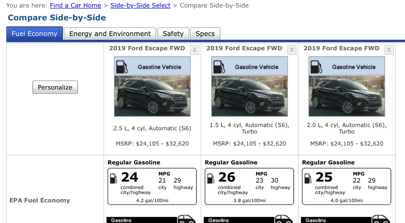Click car icon above first Gasoline bar
This screenshot has width=405, height=223.
click(186, 219)
